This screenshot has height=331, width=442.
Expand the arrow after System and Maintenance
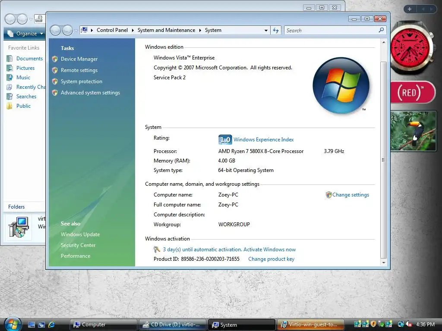pos(200,30)
